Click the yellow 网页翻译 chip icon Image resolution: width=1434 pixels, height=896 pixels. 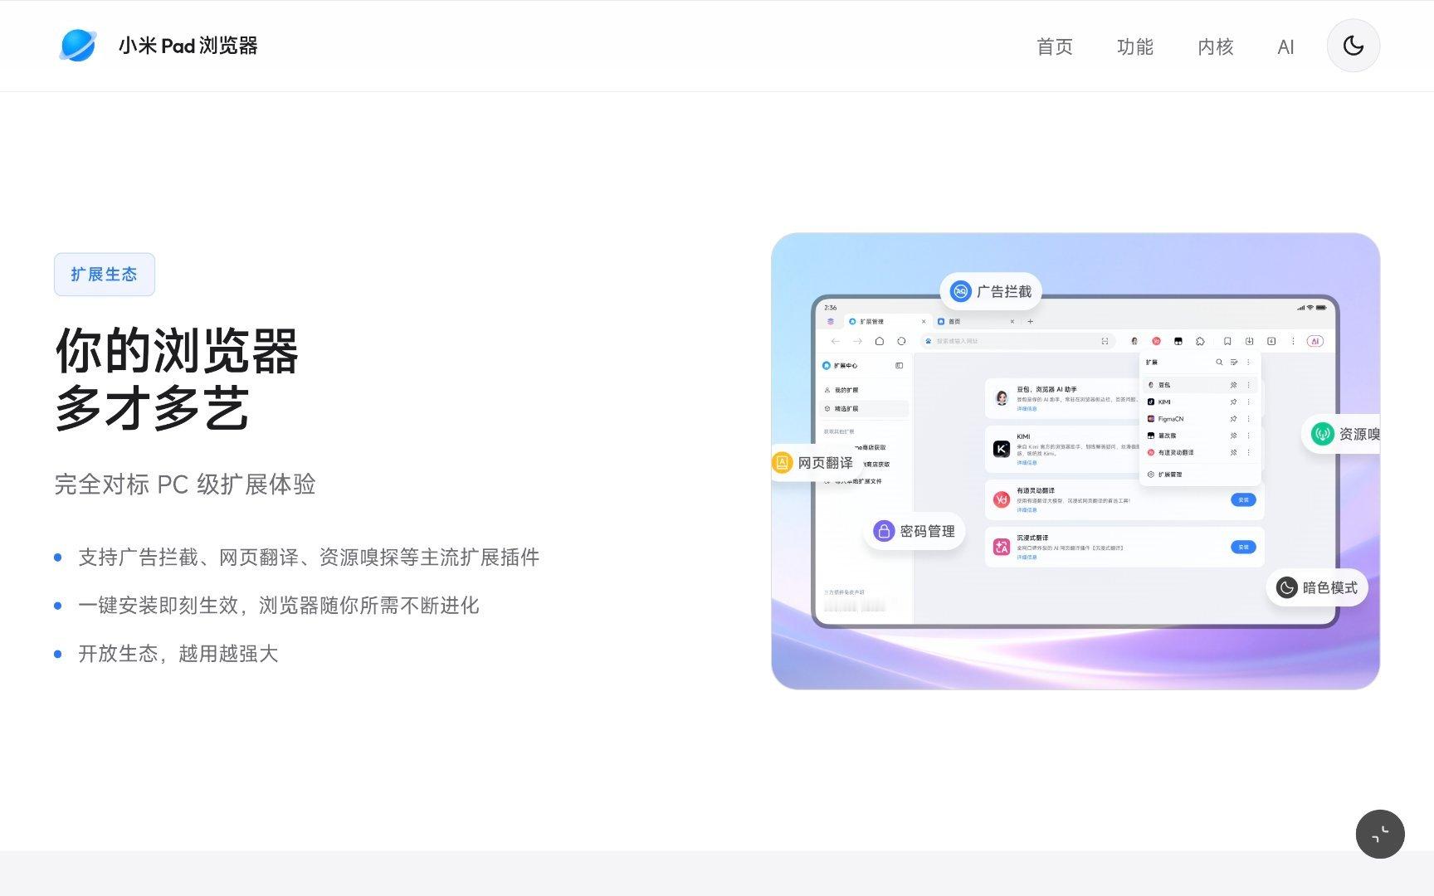(x=783, y=463)
